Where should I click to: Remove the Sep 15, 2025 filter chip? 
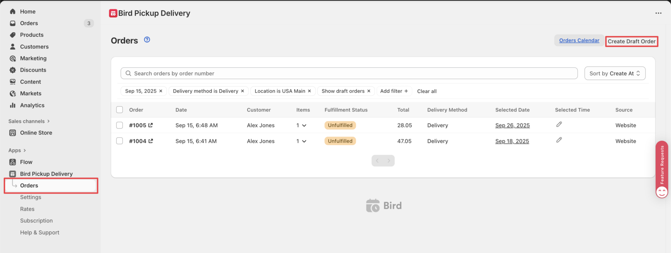[161, 91]
